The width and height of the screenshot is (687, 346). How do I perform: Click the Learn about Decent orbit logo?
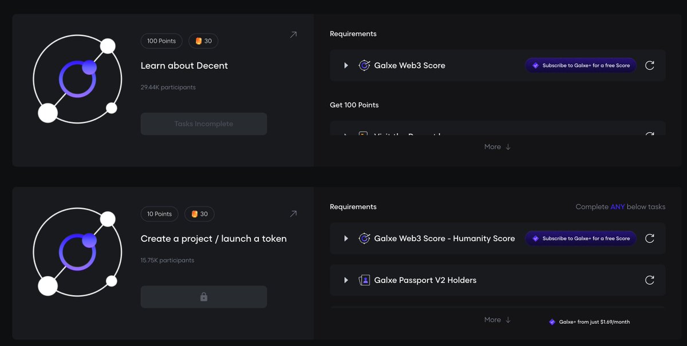pyautogui.click(x=77, y=79)
